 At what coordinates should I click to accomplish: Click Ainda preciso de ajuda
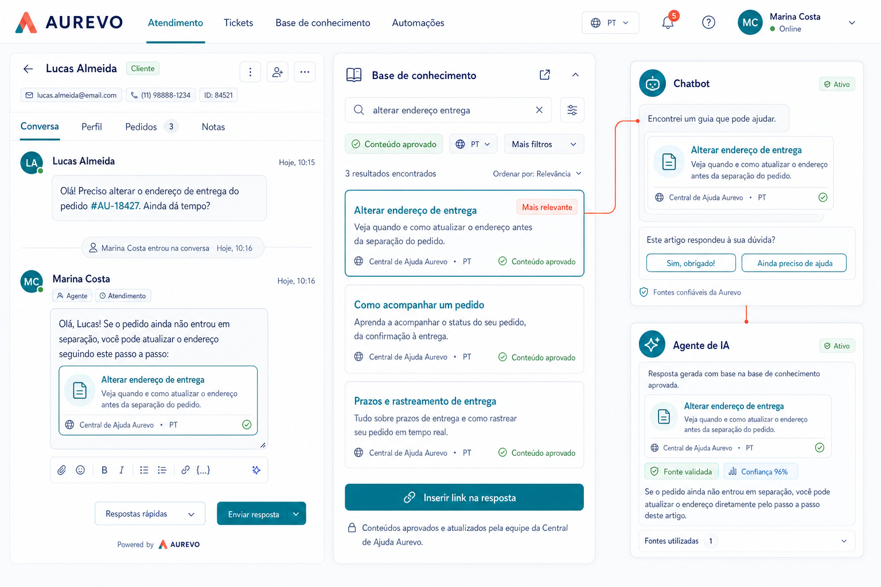click(x=794, y=263)
